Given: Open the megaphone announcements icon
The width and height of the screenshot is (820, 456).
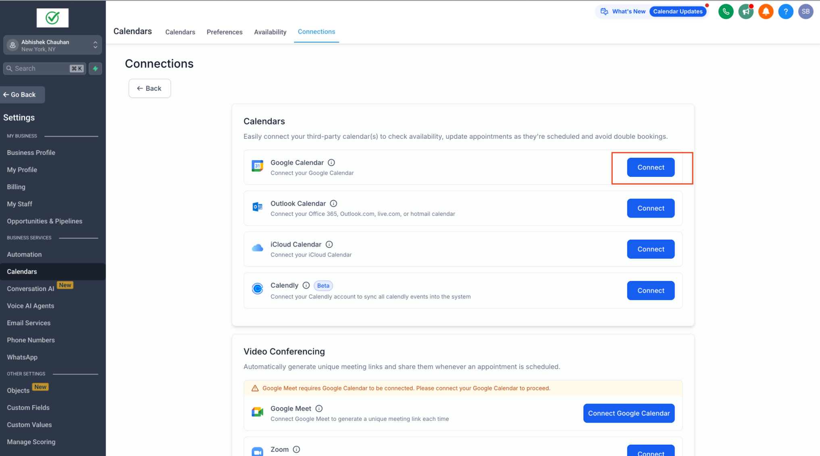Looking at the screenshot, I should [x=746, y=12].
